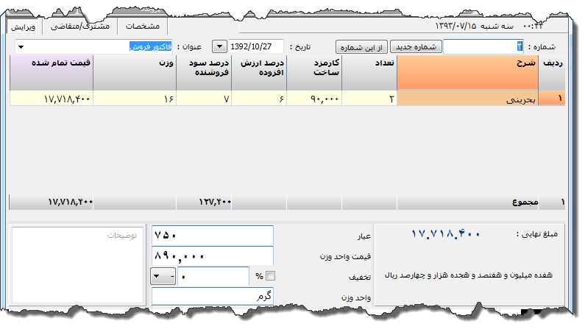Toggle the percent discount checkbox
Screen dimensions: 585x335
coord(271,275)
